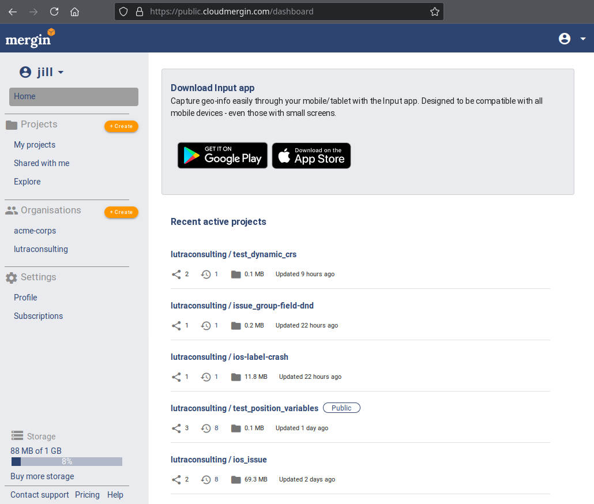Screen dimensions: 594x504
Task: Click share icon for ios-label-crash
Action: coord(176,377)
